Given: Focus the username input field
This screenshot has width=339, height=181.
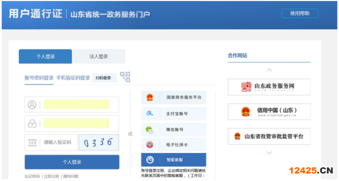Looking at the screenshot, I should [x=72, y=105].
